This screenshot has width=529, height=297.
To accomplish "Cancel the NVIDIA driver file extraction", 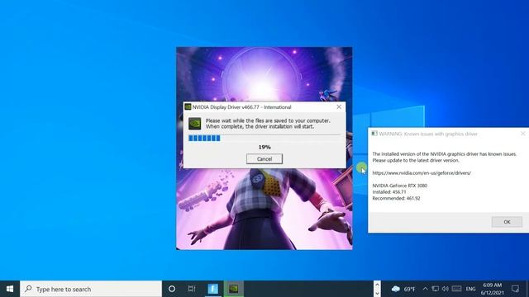I will pos(264,159).
